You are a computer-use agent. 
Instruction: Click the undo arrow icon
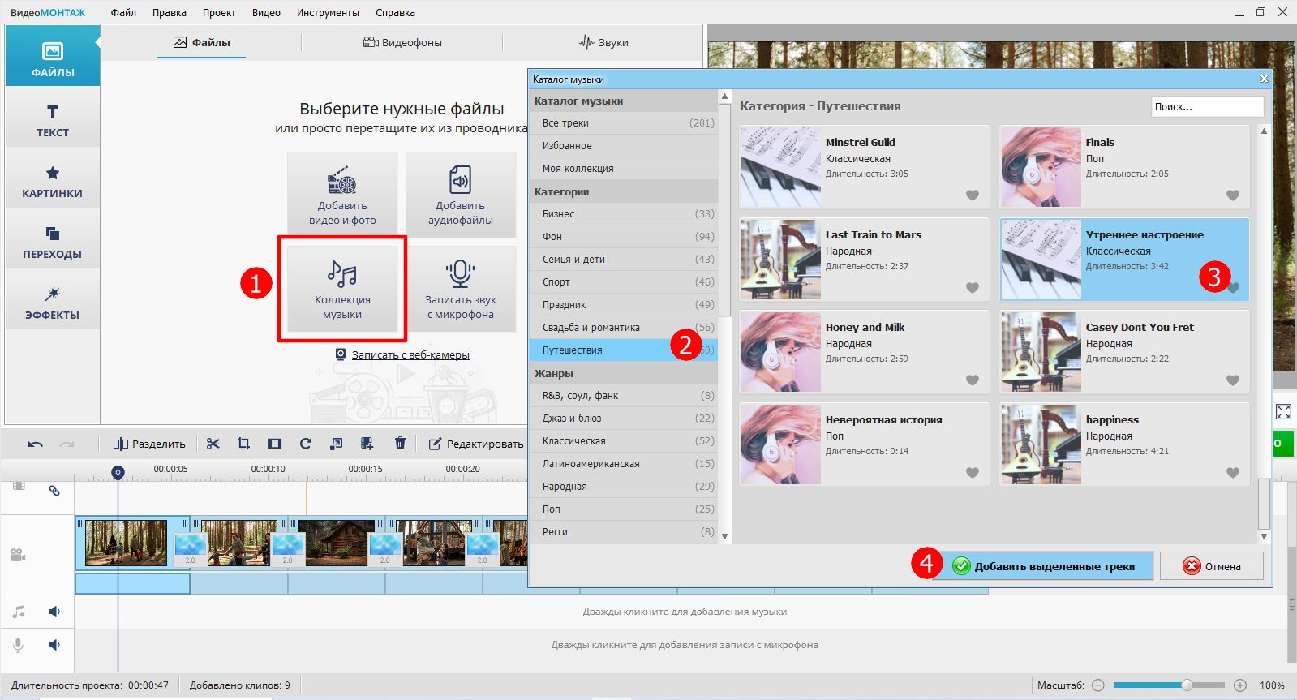35,444
